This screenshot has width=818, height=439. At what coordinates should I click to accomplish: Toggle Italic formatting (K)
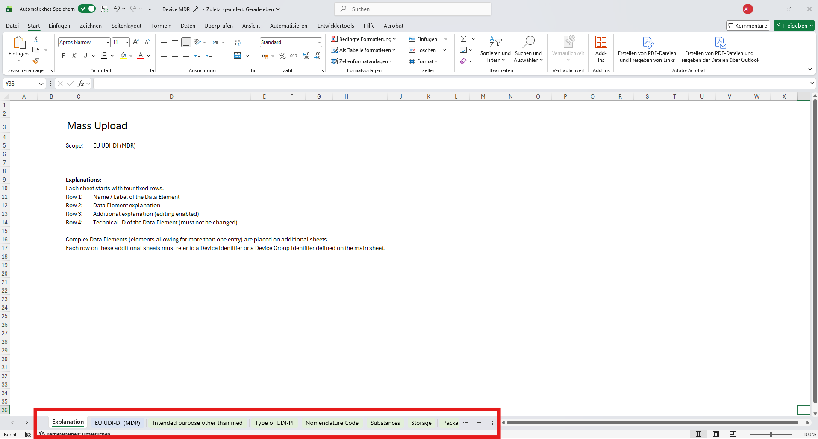74,56
